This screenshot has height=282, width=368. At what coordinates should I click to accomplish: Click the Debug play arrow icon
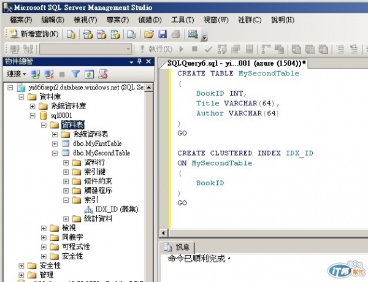click(x=181, y=49)
